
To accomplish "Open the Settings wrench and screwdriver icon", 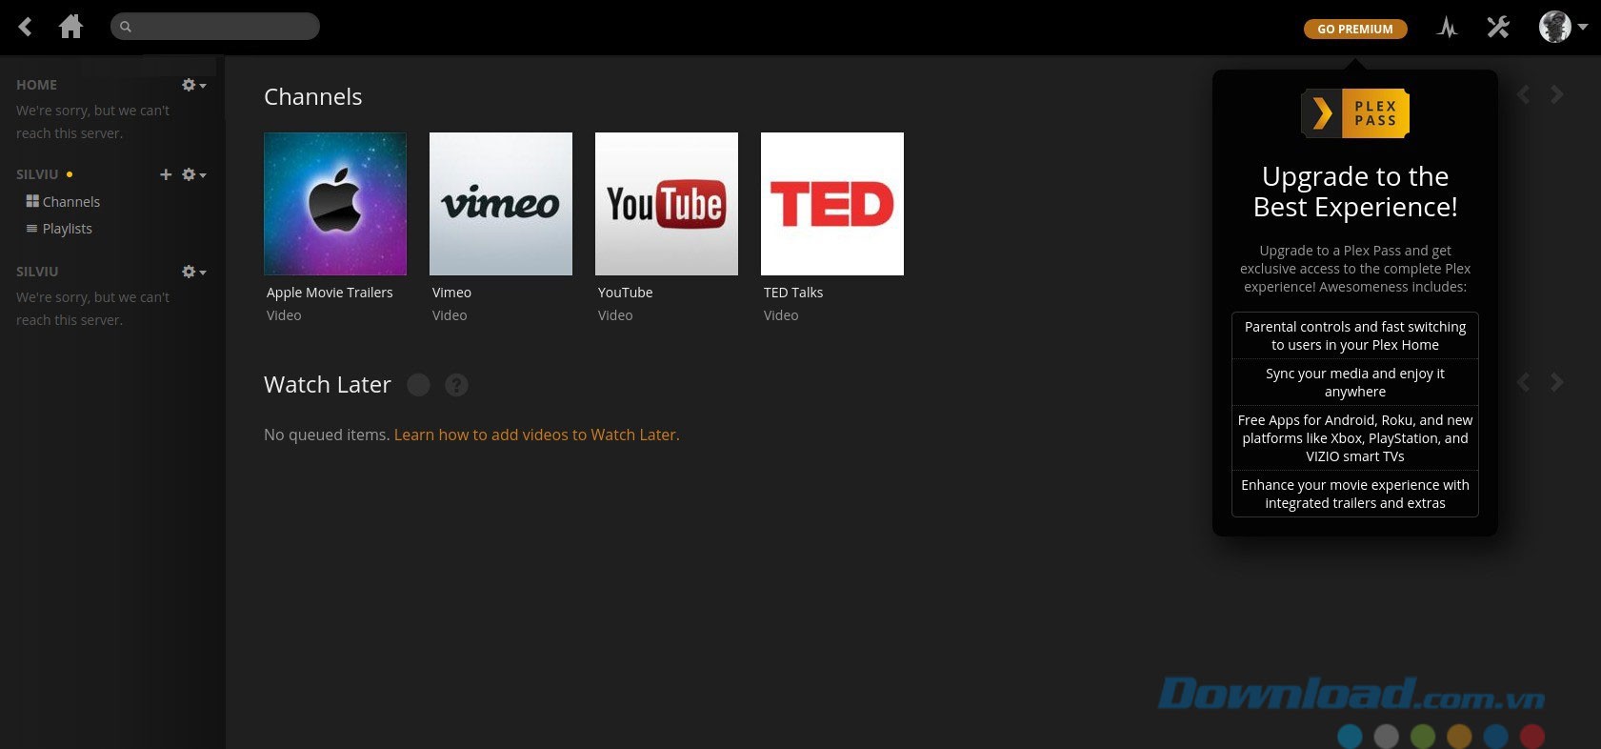I will point(1498,28).
